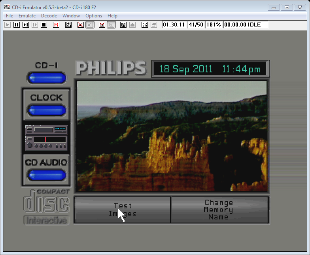310x255 pixels.
Task: Click the 181% speed field
Action: (x=214, y=25)
